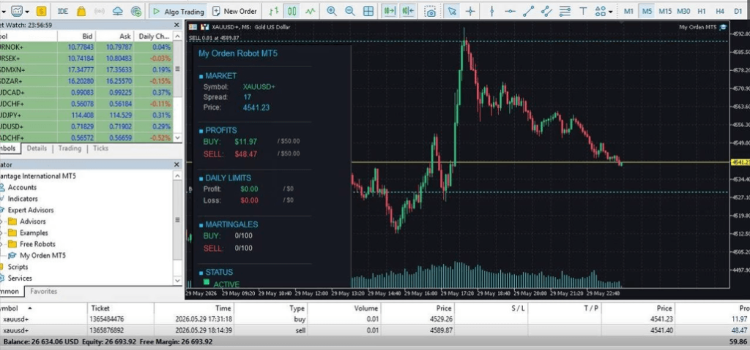Select Scripts in Navigator tree

18,267
